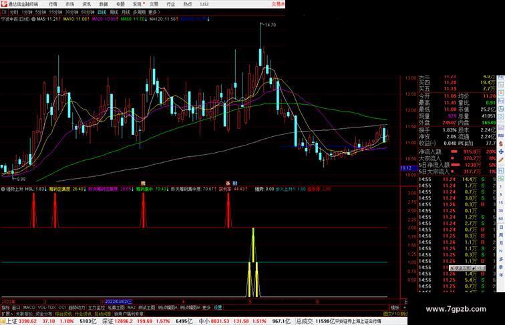Select the 趋势动力 indicator tab
This screenshot has width=505, height=325.
(x=77, y=308)
